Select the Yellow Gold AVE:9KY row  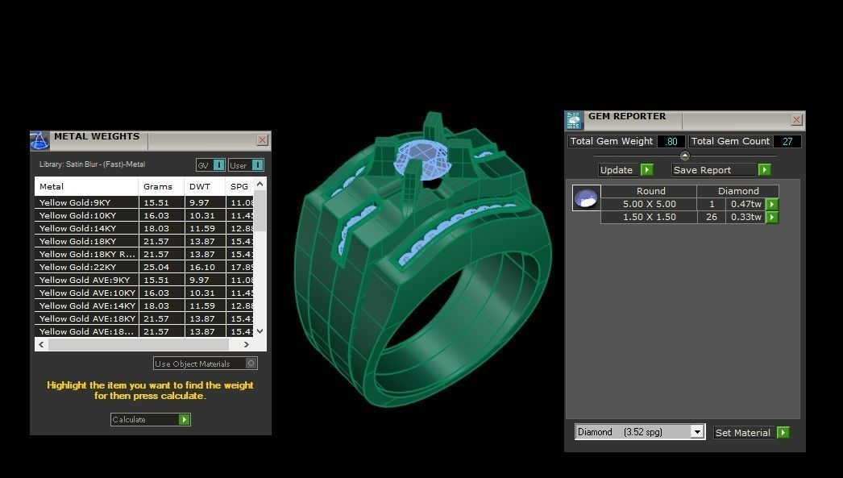pos(144,281)
